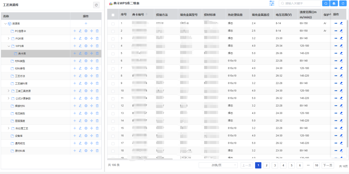Click the 上一页 previous page button

click(247, 165)
